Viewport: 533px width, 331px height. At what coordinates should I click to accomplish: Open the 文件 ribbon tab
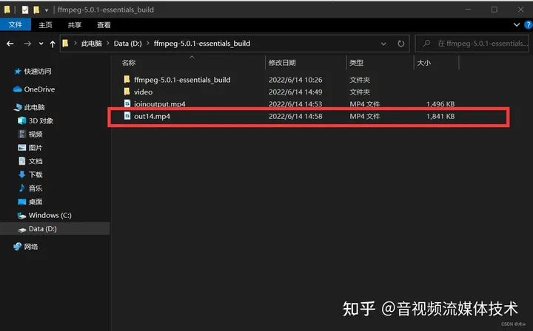click(x=16, y=25)
